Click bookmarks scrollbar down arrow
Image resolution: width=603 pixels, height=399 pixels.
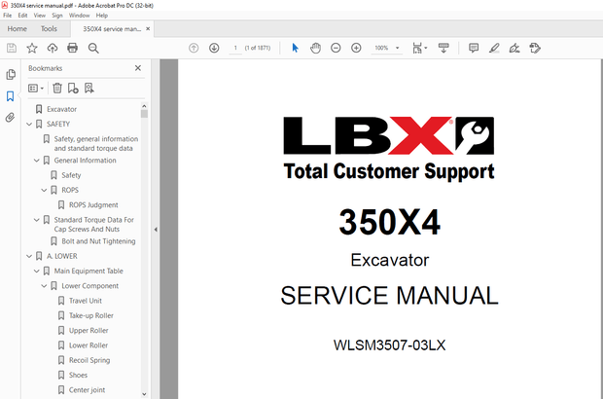click(x=144, y=393)
